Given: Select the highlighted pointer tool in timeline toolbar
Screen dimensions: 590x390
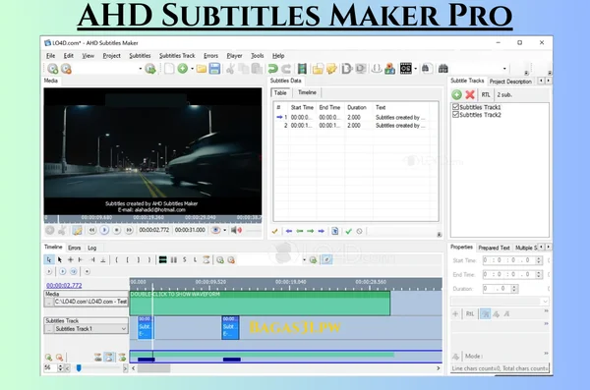Looking at the screenshot, I should (x=49, y=260).
